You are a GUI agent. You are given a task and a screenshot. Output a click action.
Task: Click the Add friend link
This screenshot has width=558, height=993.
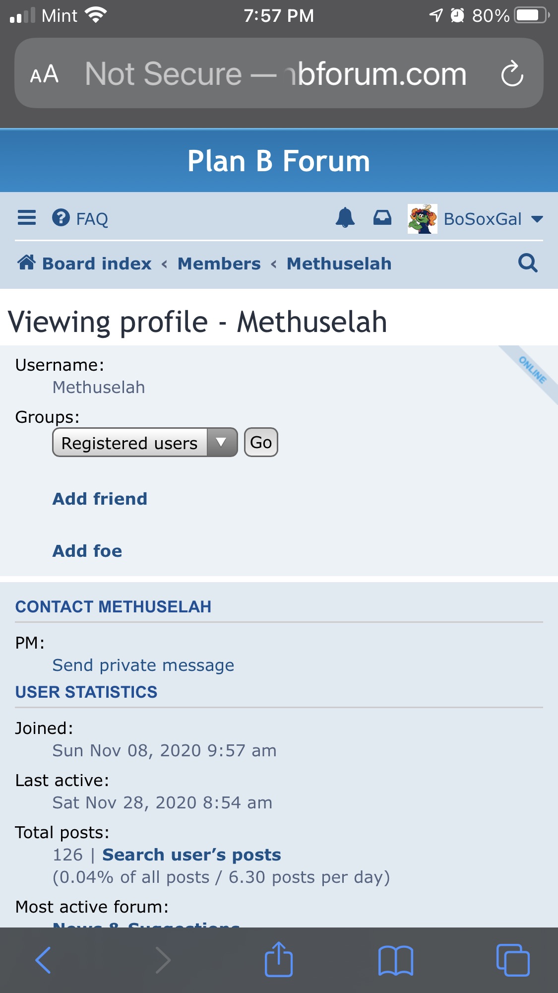coord(100,499)
